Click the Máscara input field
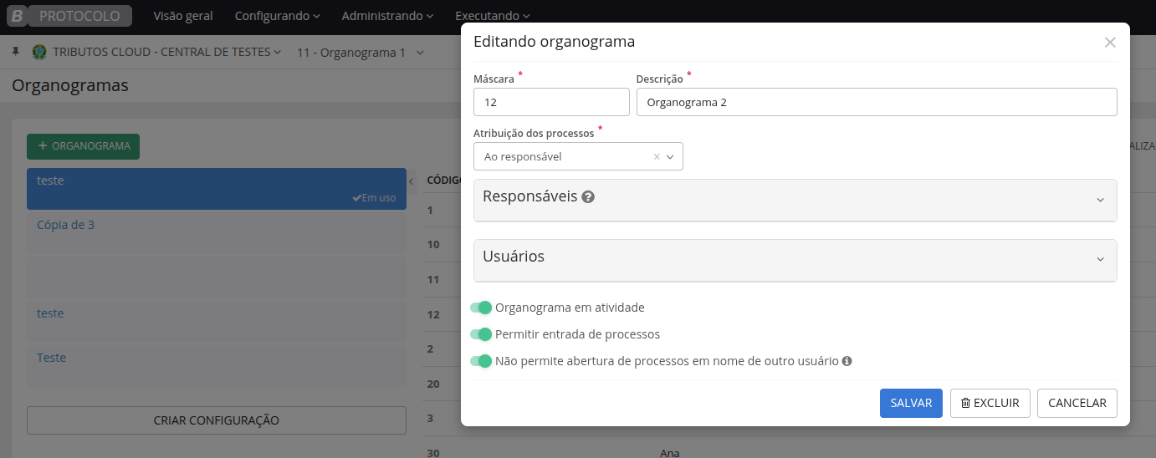 (x=551, y=102)
